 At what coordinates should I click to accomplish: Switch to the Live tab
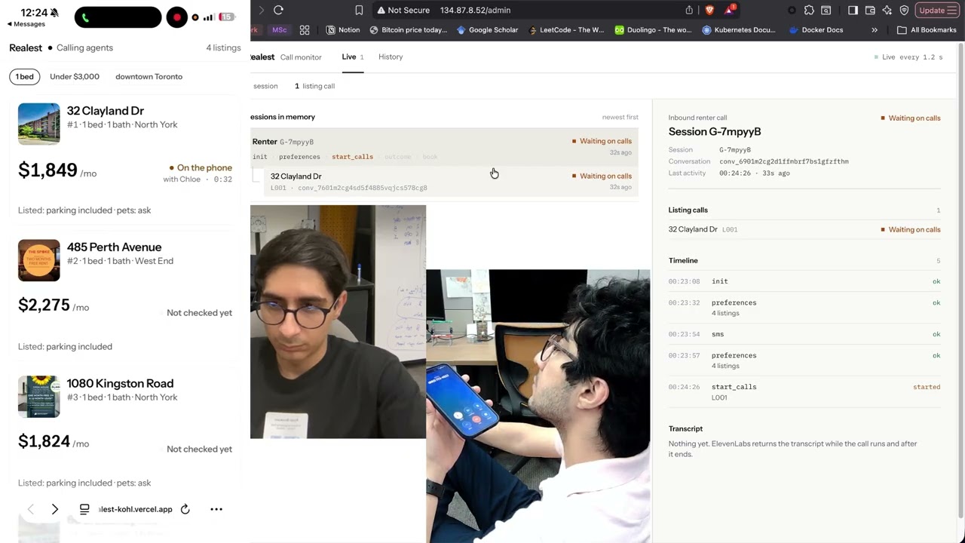point(352,57)
